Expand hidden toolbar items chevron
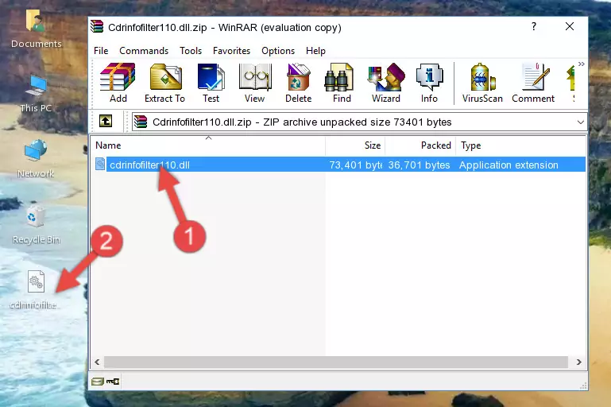The width and height of the screenshot is (611, 407). click(581, 64)
